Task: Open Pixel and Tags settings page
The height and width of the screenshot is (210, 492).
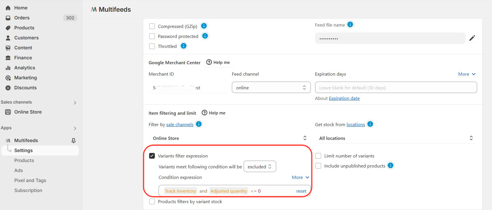Action: (30, 180)
